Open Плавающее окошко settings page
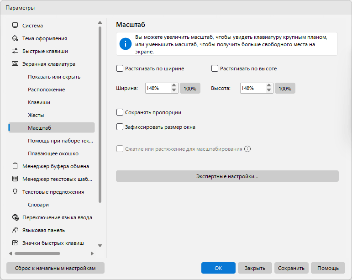This screenshot has width=352, height=280. pyautogui.click(x=52, y=153)
